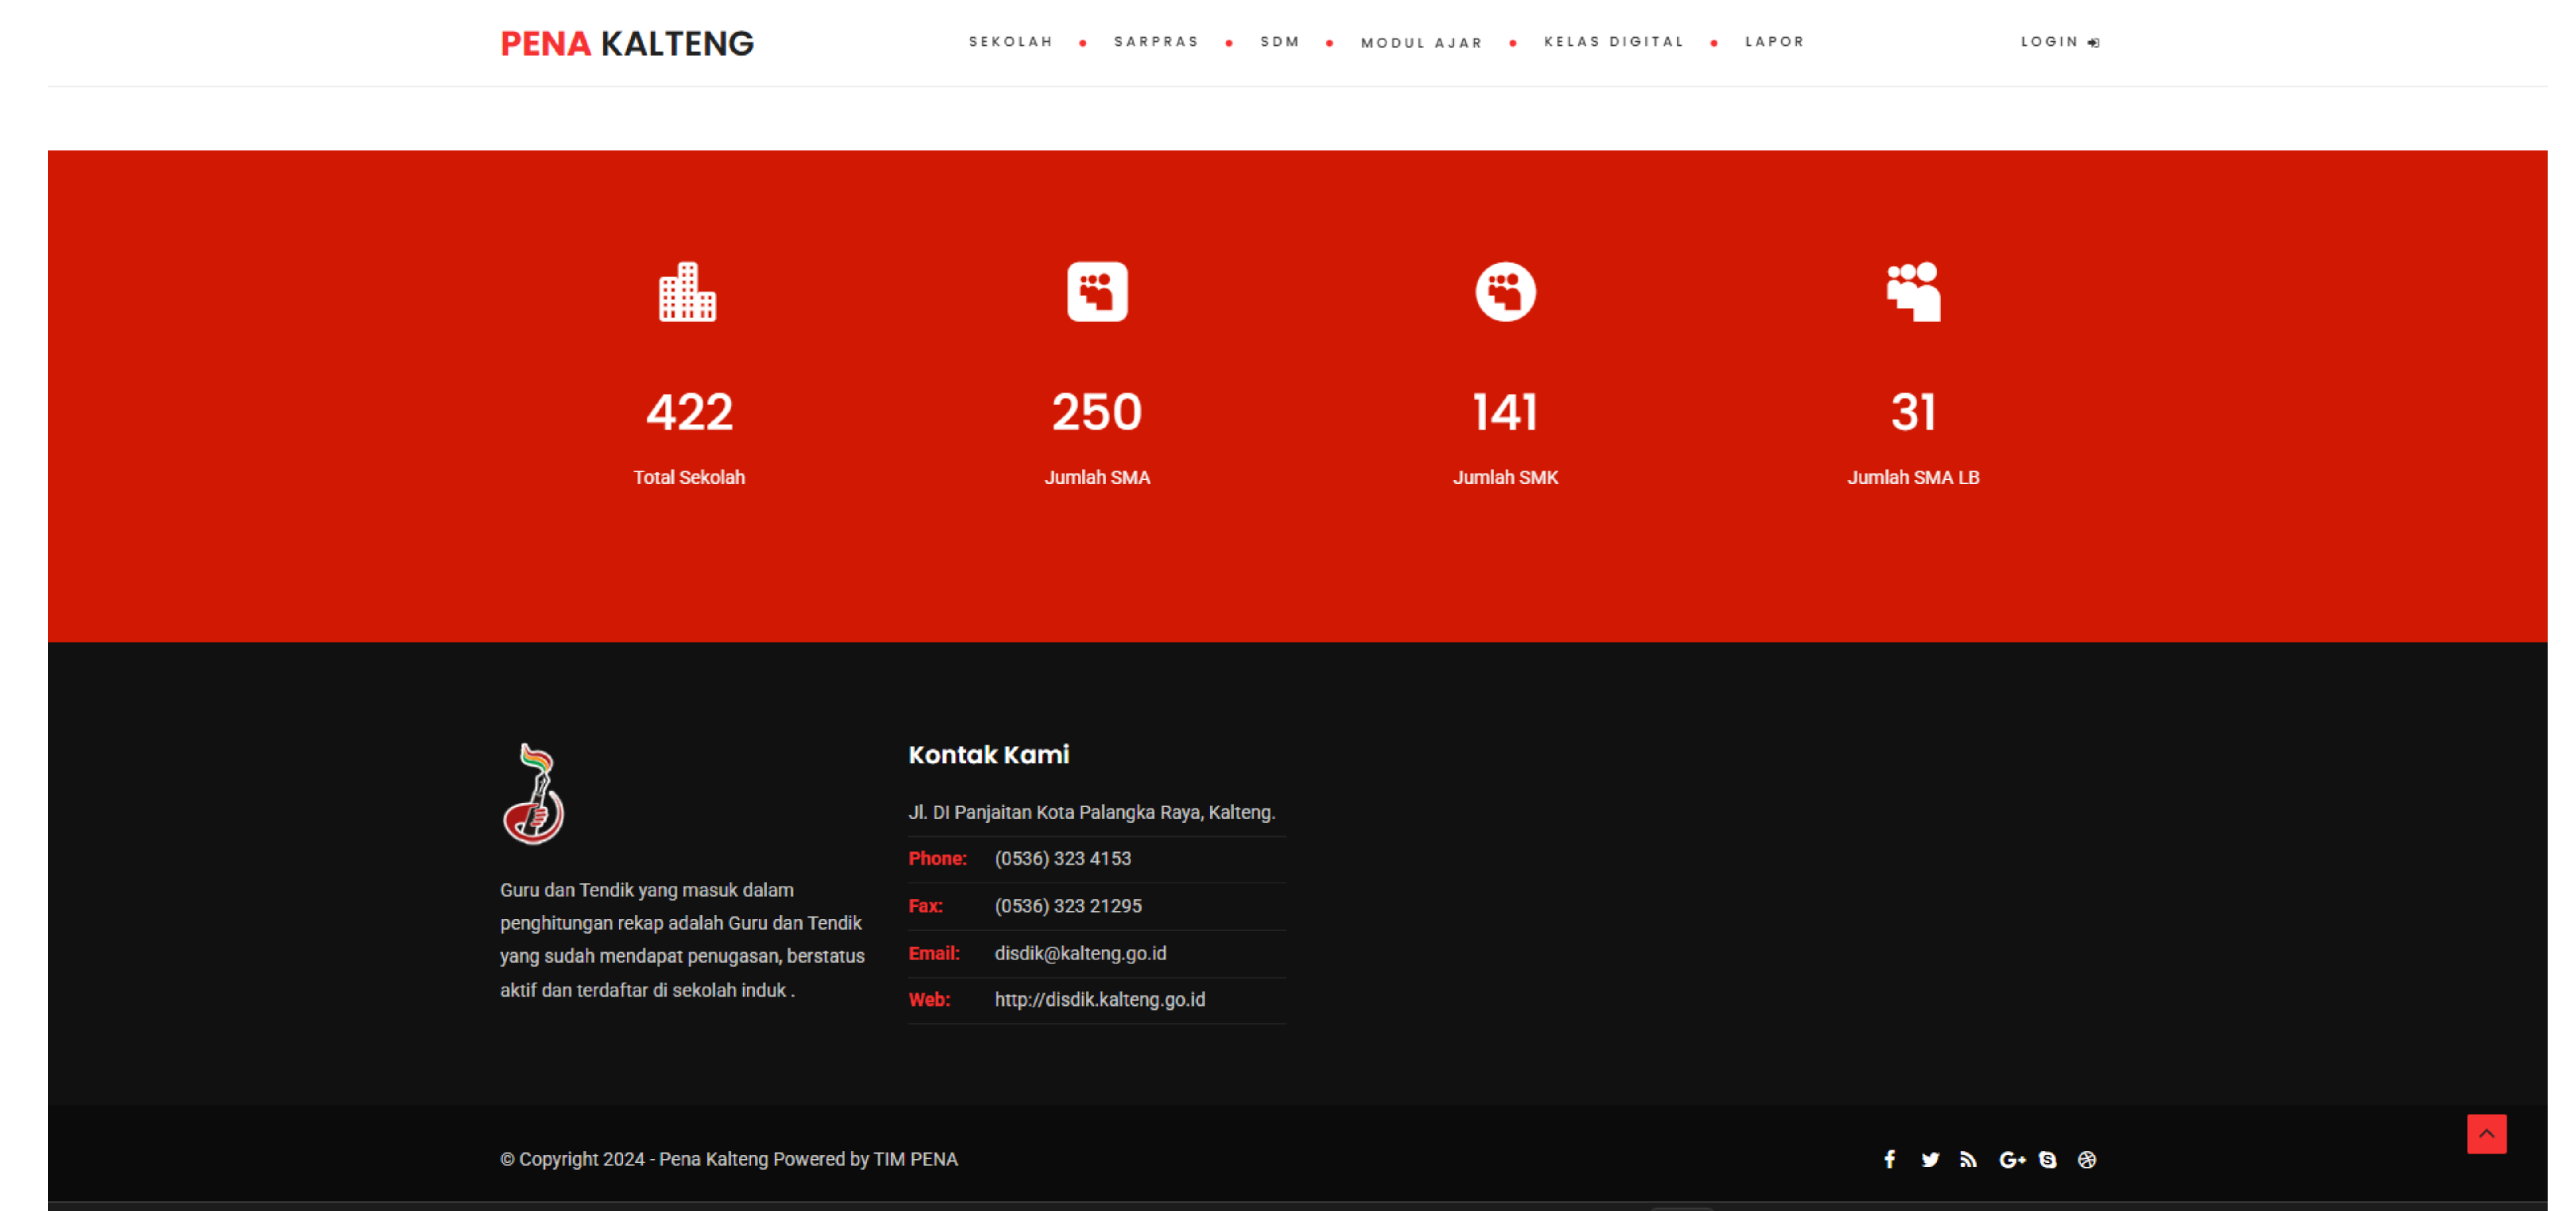Viewport: 2576px width, 1211px height.
Task: Click the PENA KALTENG logo
Action: click(627, 43)
